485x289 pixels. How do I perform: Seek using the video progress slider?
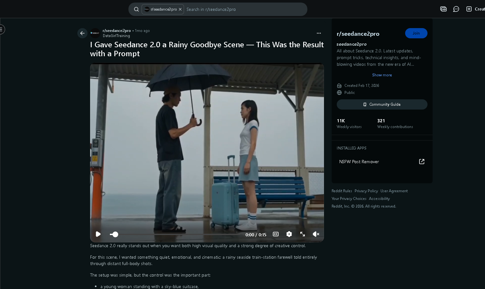175,234
